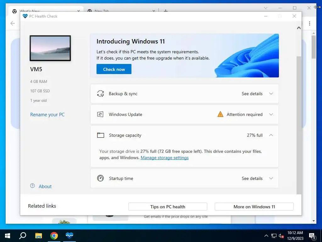Click the Attention required status text
Viewport: 322px width, 242px height.
coord(244,114)
